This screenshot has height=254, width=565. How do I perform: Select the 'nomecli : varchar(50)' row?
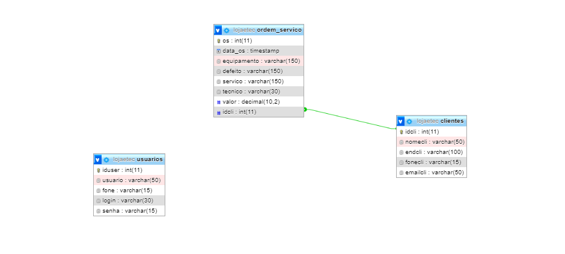pyautogui.click(x=432, y=142)
